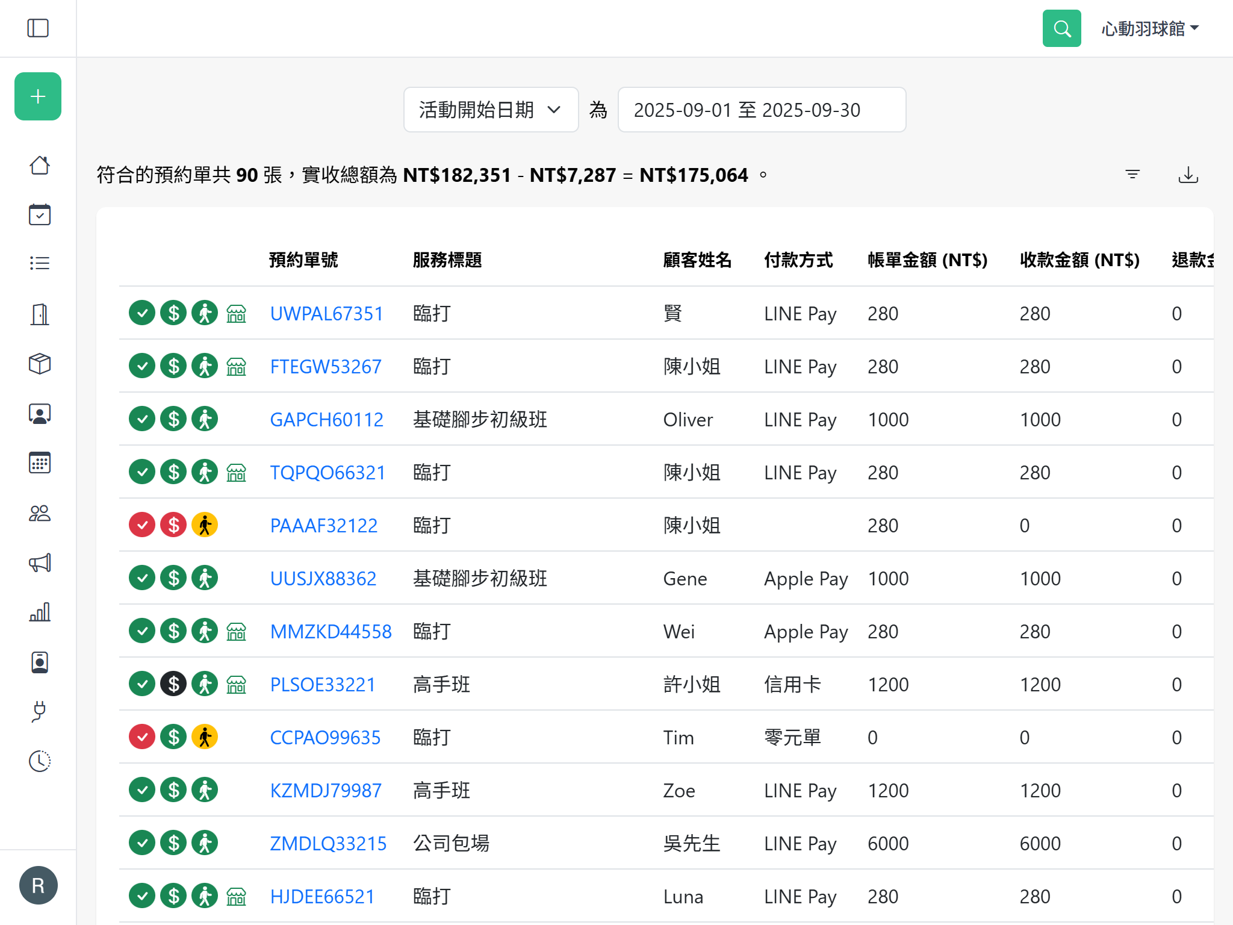Screen dimensions: 1233x925
Task: Open the person badge icon in sidebar
Action: [40, 414]
